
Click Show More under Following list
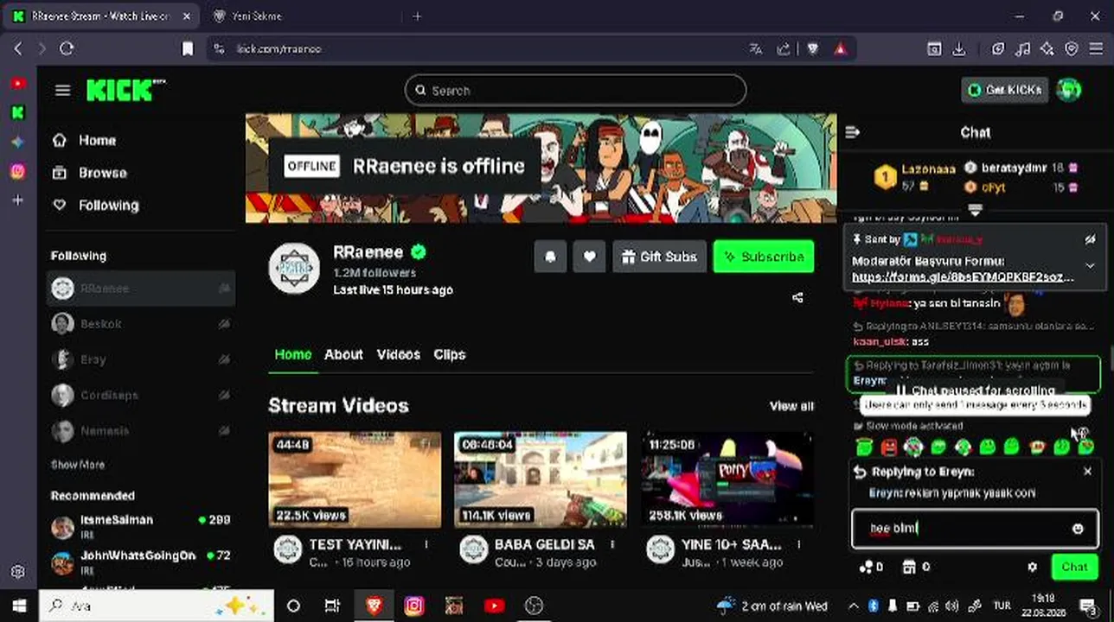[x=78, y=465]
